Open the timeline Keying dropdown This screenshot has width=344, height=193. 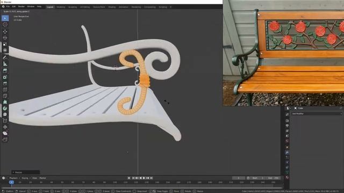tap(26, 178)
